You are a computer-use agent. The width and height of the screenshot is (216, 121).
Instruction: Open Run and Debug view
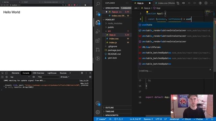pos(98,31)
